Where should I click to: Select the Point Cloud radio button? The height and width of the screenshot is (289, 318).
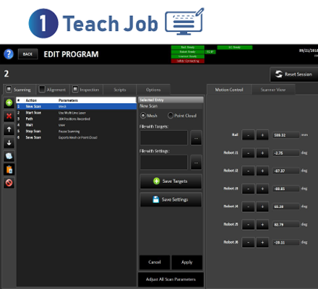pyautogui.click(x=171, y=116)
